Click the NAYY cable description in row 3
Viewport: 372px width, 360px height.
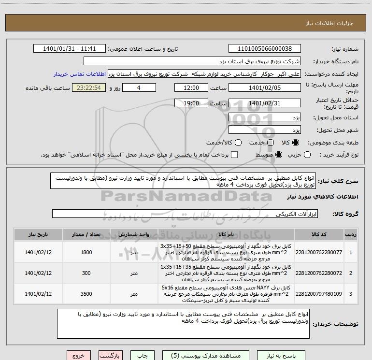[226, 294]
